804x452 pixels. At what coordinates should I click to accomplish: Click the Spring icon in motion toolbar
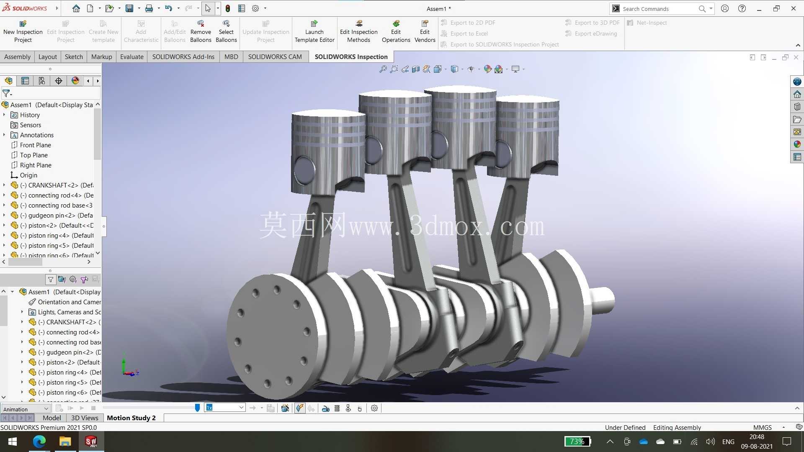[337, 408]
